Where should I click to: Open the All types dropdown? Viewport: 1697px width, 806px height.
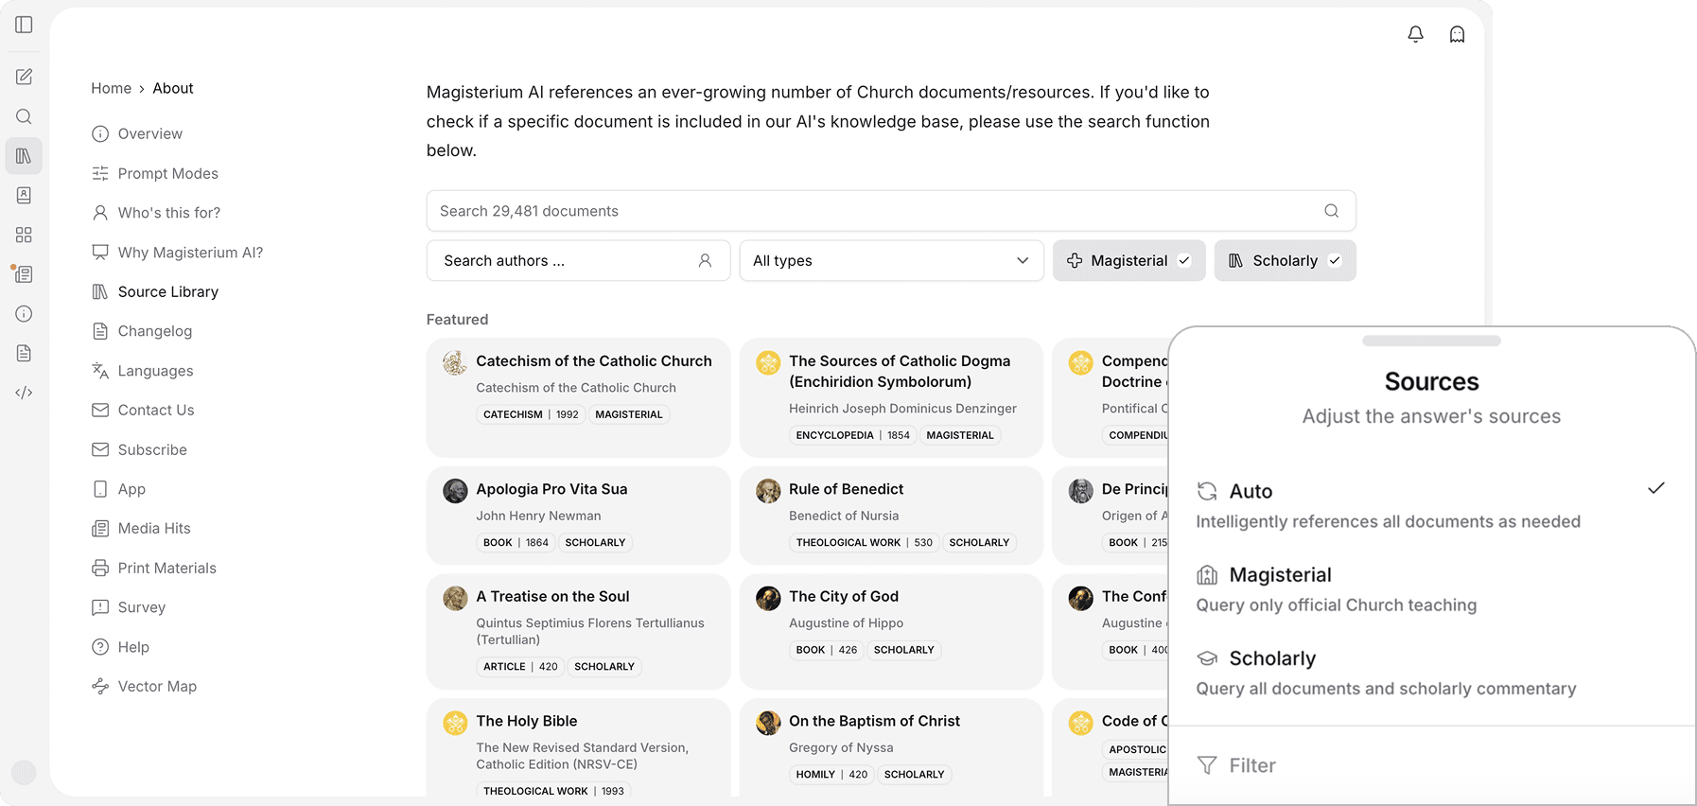[x=891, y=261]
